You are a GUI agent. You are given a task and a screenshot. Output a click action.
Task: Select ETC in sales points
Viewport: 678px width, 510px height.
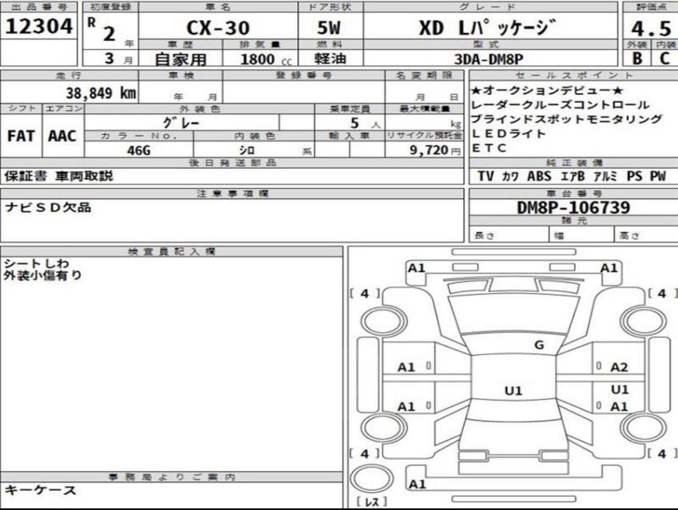click(489, 149)
